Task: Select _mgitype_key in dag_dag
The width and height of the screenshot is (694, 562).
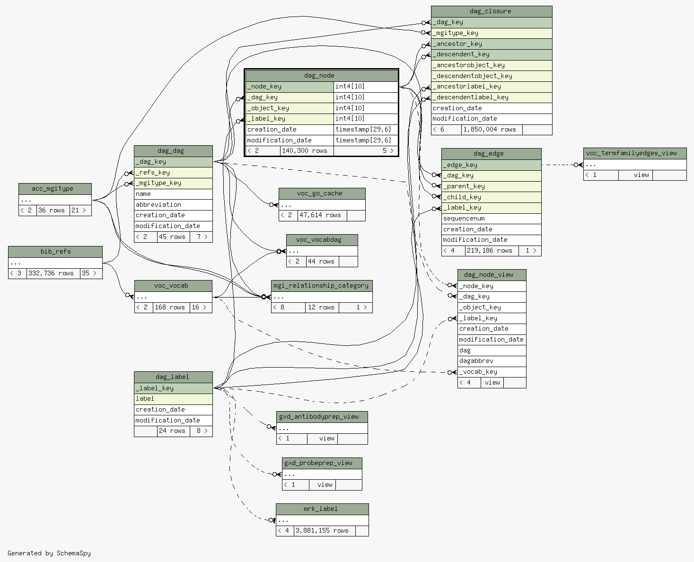Action: (x=173, y=183)
